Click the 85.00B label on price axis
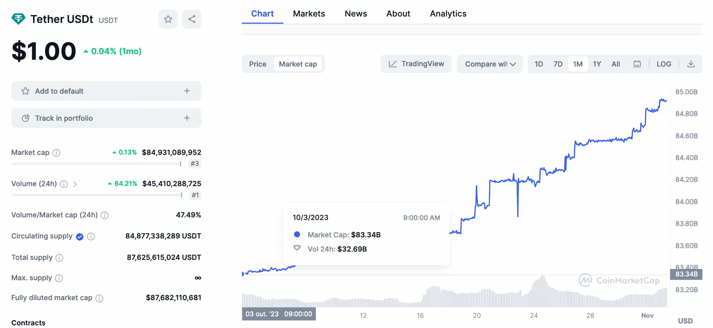Viewport: 713px width, 328px height. tap(686, 92)
